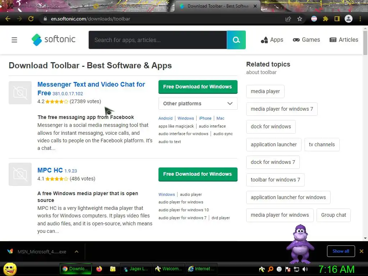This screenshot has width=368, height=276.
Task: Open the Chrome profile avatar
Action: point(349,19)
